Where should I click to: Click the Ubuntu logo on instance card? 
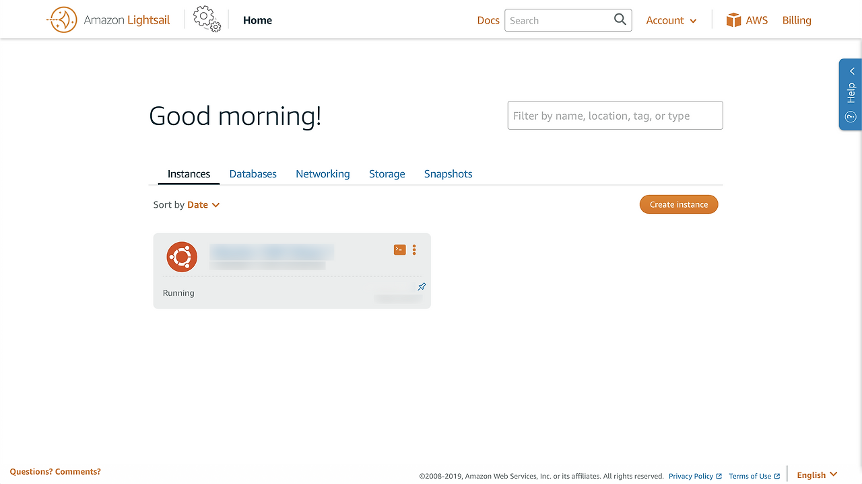[x=182, y=257]
